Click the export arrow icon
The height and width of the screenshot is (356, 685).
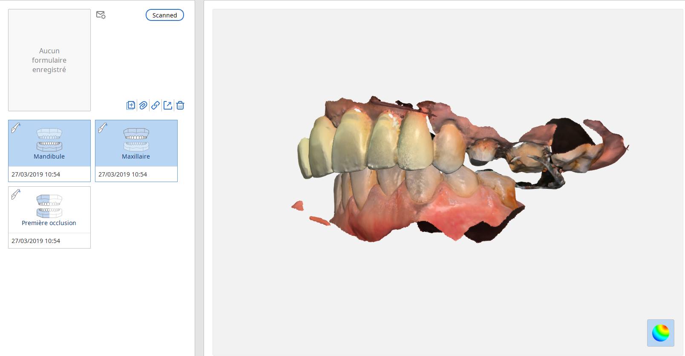click(x=168, y=105)
